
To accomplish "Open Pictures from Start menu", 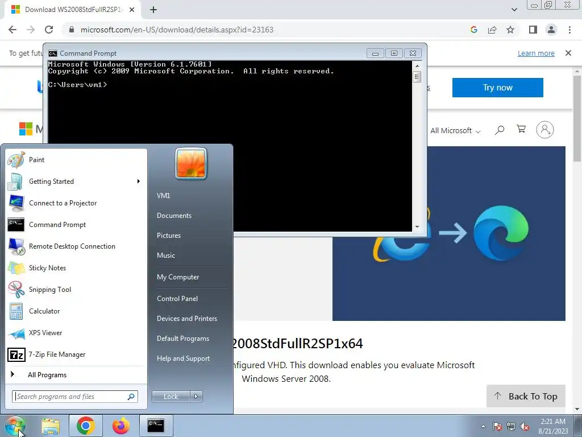I will [x=168, y=236].
